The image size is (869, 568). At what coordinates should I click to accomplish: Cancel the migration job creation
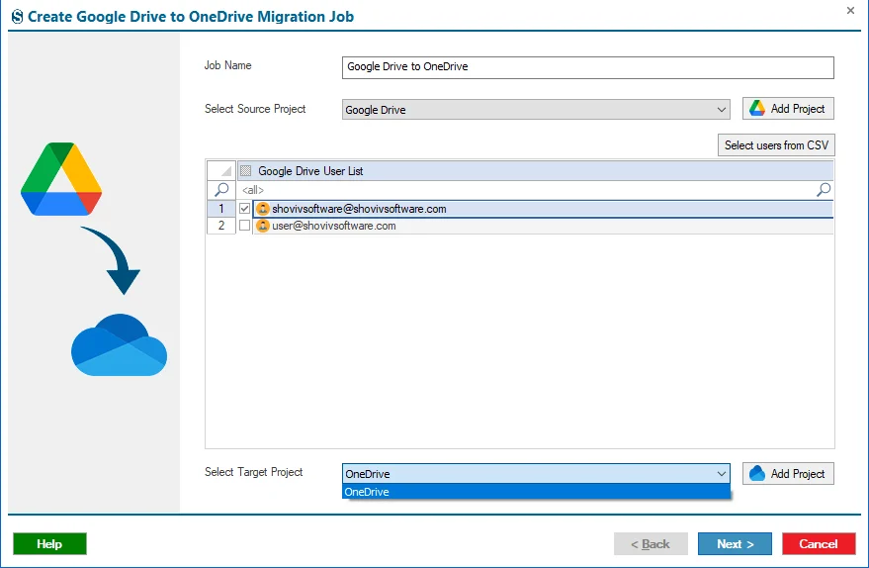[819, 543]
